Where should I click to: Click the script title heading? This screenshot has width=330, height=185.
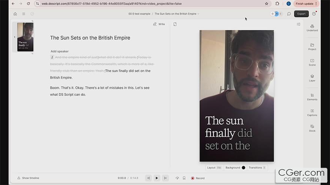click(90, 38)
